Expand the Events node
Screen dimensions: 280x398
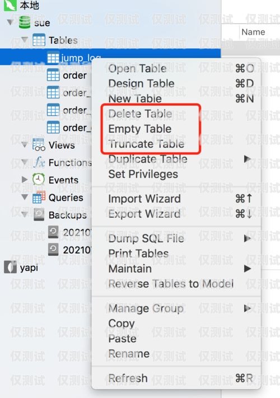pos(25,180)
